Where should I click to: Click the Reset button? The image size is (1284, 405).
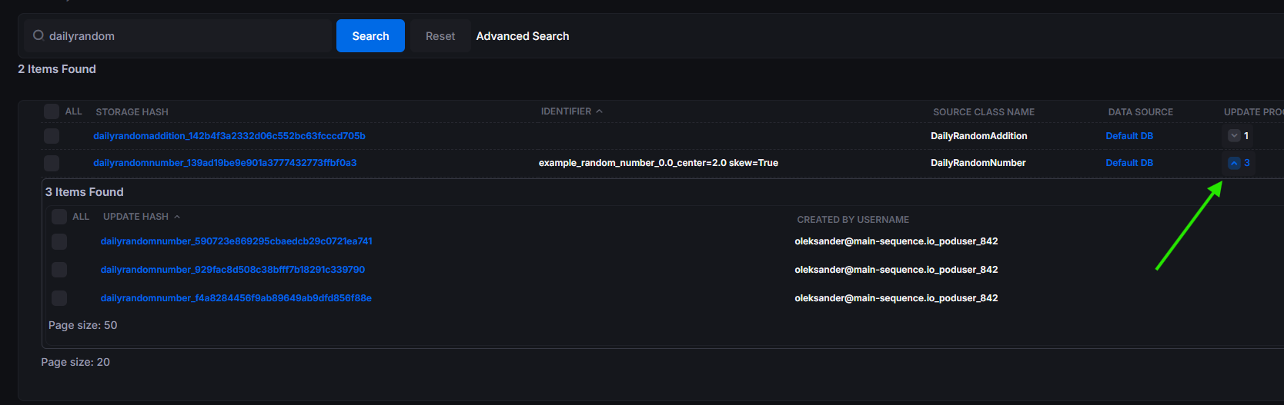440,36
